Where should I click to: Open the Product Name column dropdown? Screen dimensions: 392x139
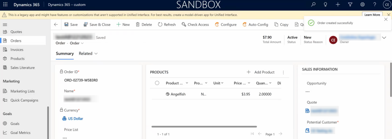tap(177, 83)
